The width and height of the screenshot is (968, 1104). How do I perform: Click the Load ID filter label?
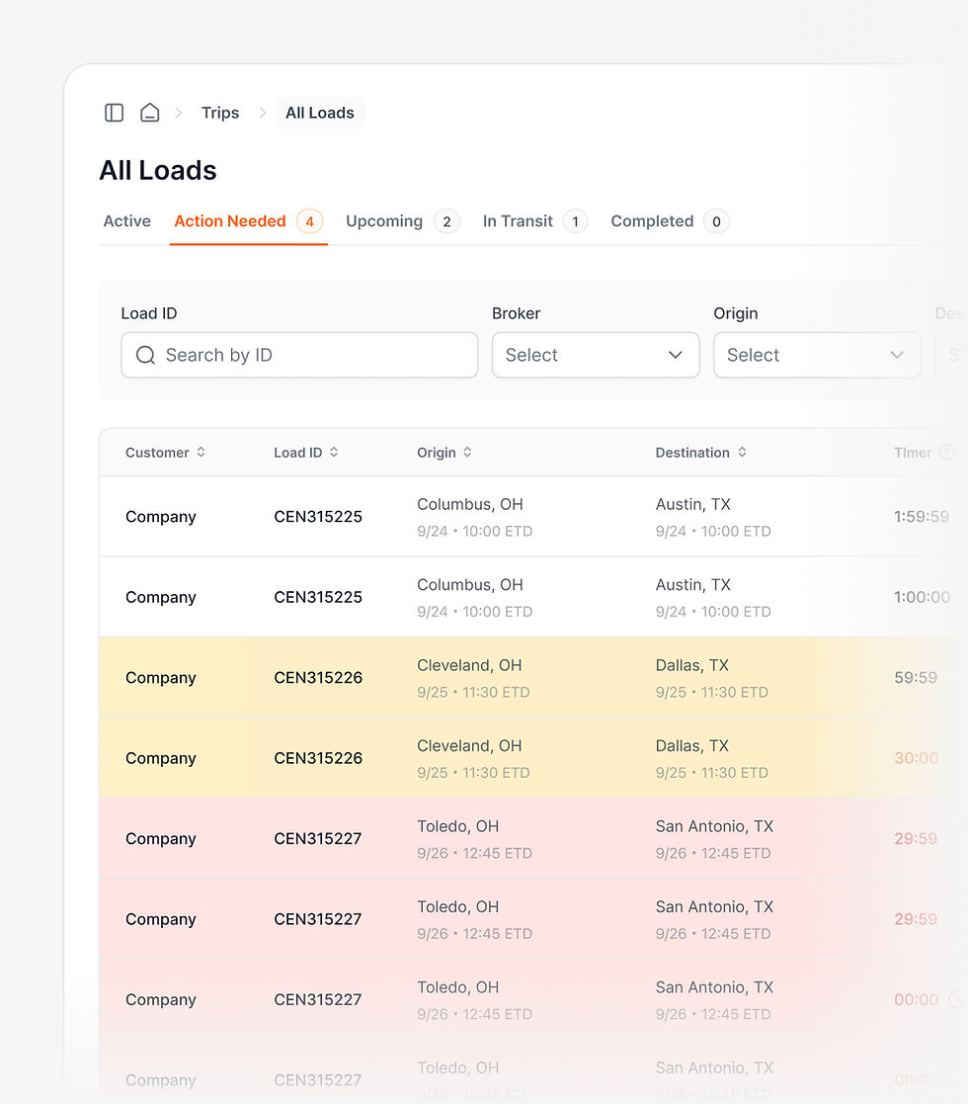[149, 313]
